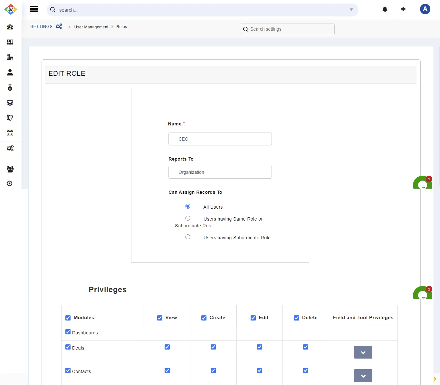Toggle the Delete column header checkbox
440x385 pixels.
coord(297,318)
